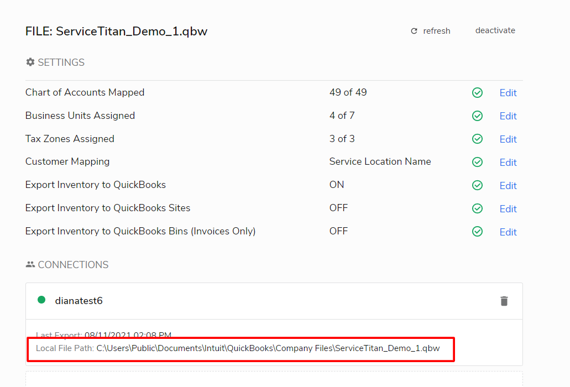Edit Export Inventory to QuickBooks Bins setting
This screenshot has height=387, width=570.
coord(508,233)
